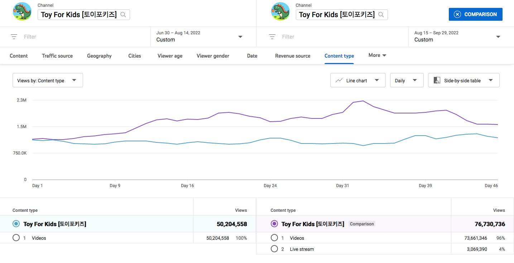
Task: Open the Daily granularity dropdown
Action: pos(407,81)
